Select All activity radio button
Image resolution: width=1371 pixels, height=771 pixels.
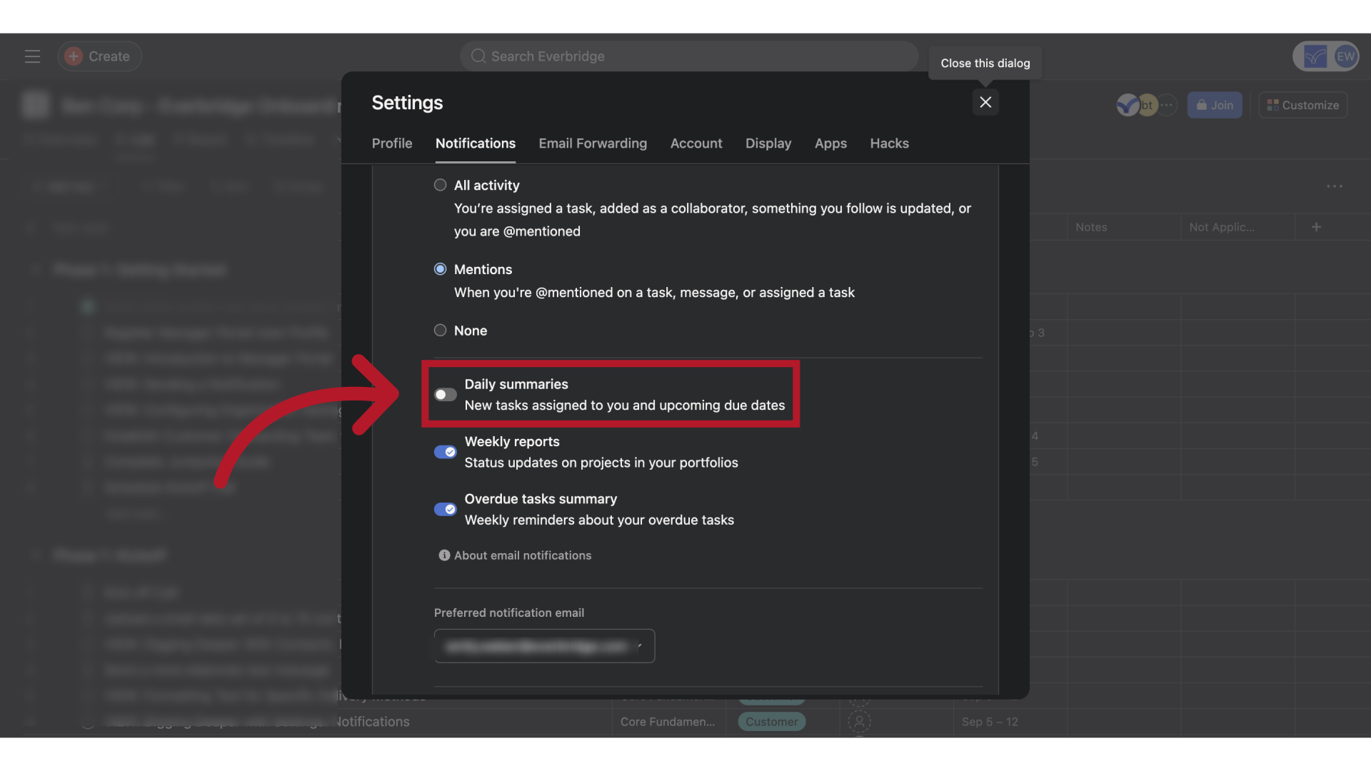(440, 186)
